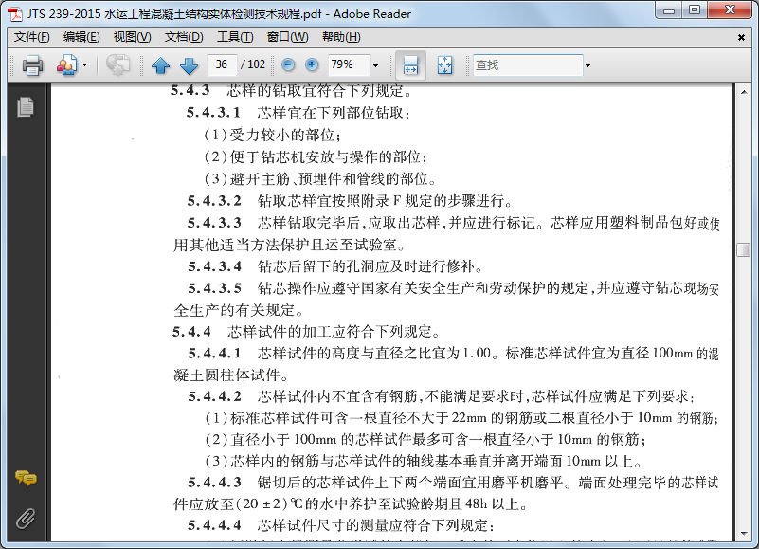
Task: Click the text 凝土圆柱体试件
Action: (x=226, y=375)
